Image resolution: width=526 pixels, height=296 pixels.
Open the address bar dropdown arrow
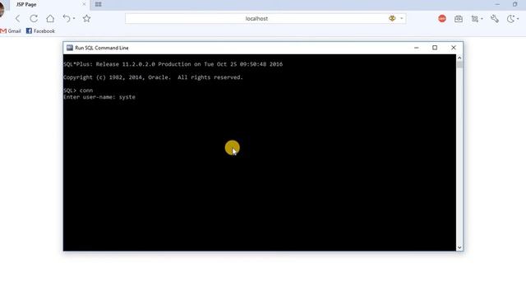pyautogui.click(x=401, y=18)
